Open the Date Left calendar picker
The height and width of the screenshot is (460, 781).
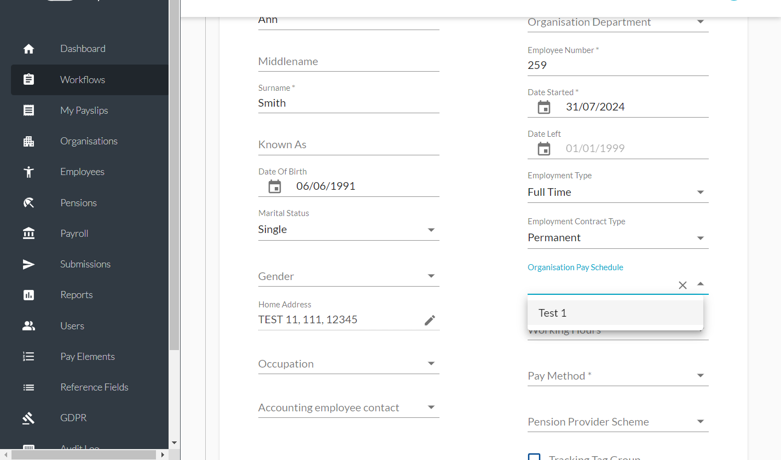click(x=544, y=149)
